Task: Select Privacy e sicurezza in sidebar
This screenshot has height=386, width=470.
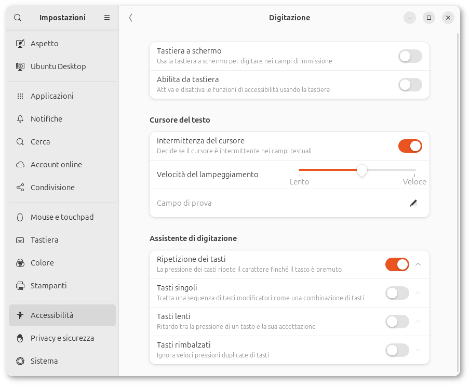Action: click(x=62, y=338)
